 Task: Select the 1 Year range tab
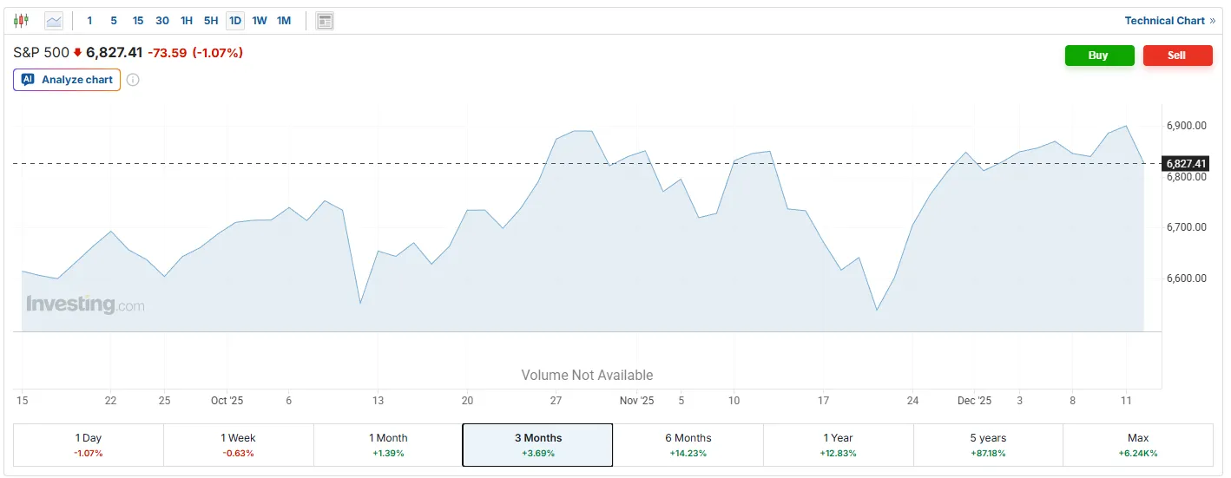point(838,444)
